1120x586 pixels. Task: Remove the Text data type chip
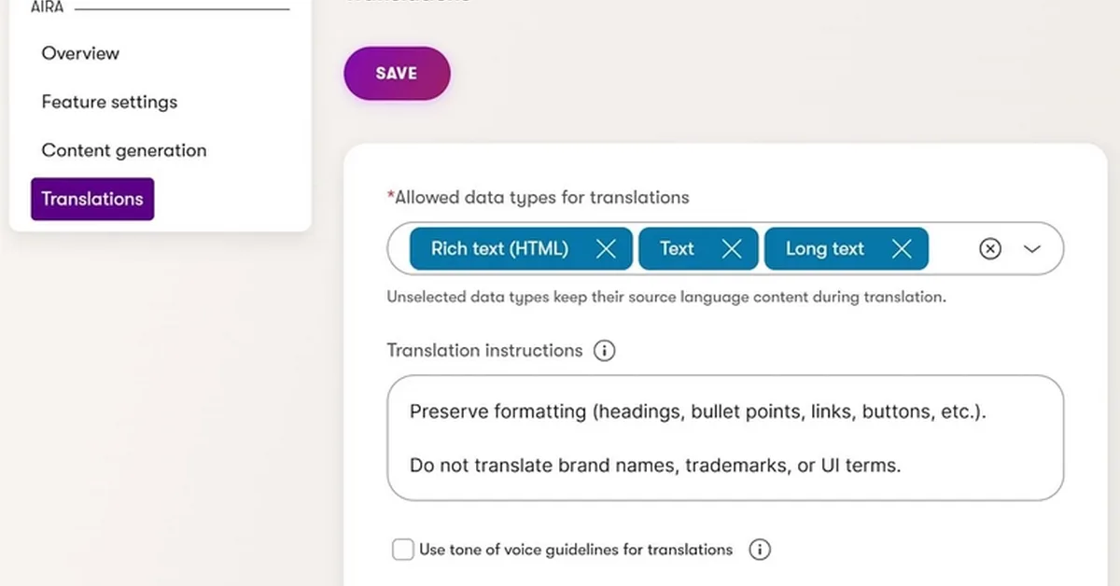point(732,249)
